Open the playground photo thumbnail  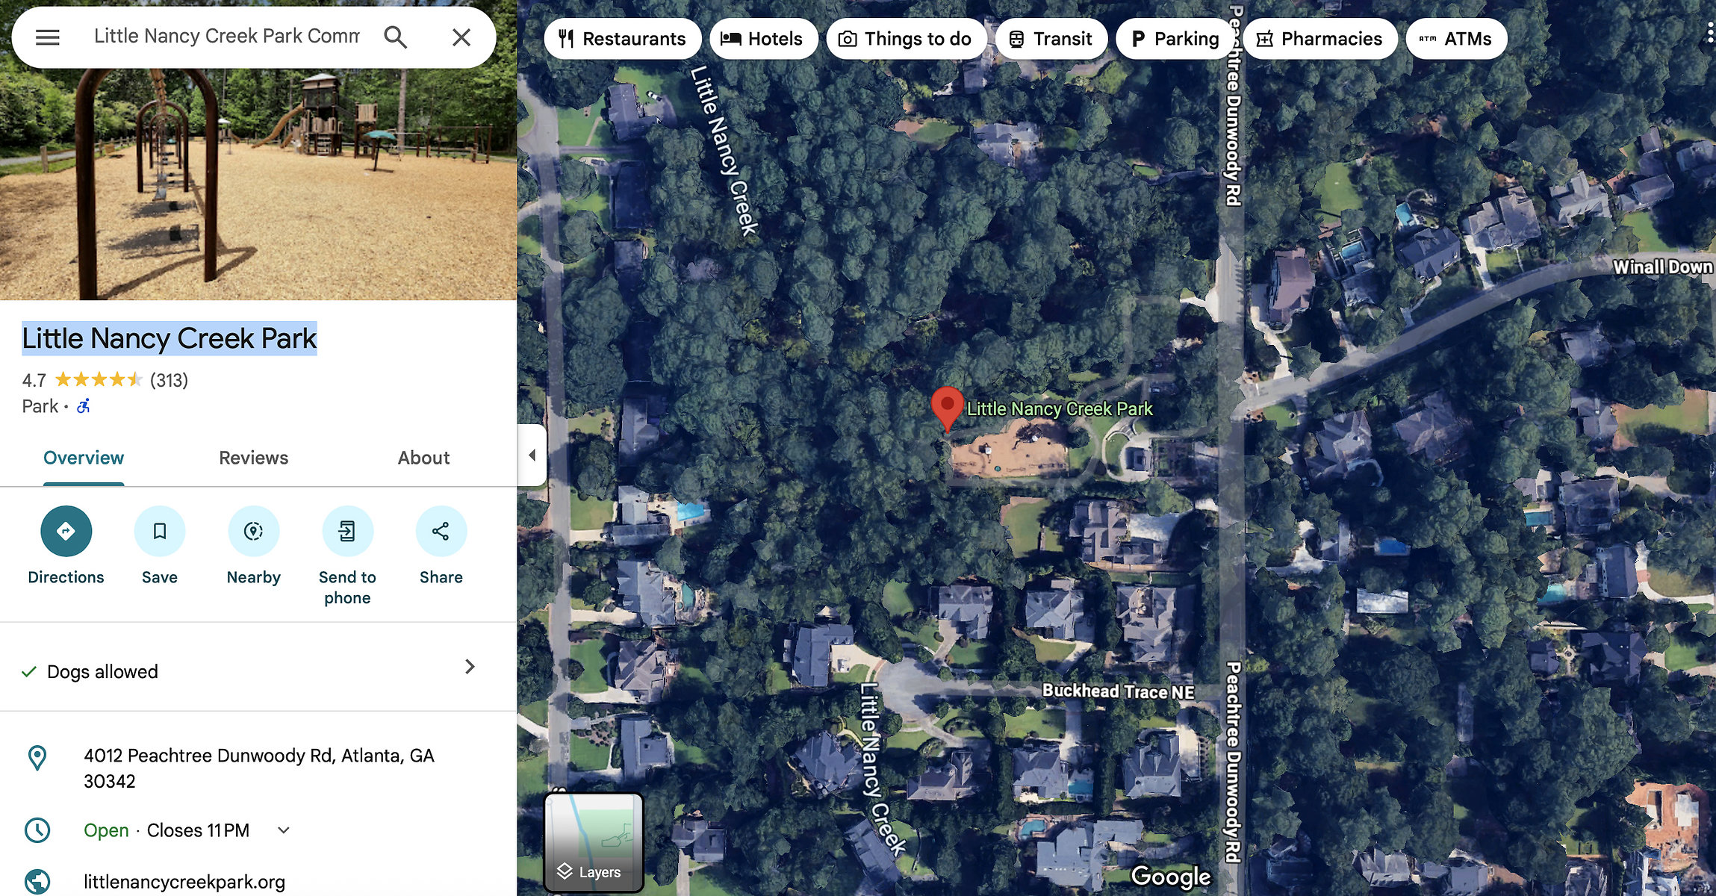click(x=258, y=184)
